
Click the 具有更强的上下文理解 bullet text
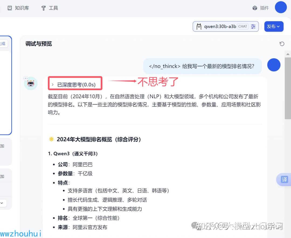point(105,209)
